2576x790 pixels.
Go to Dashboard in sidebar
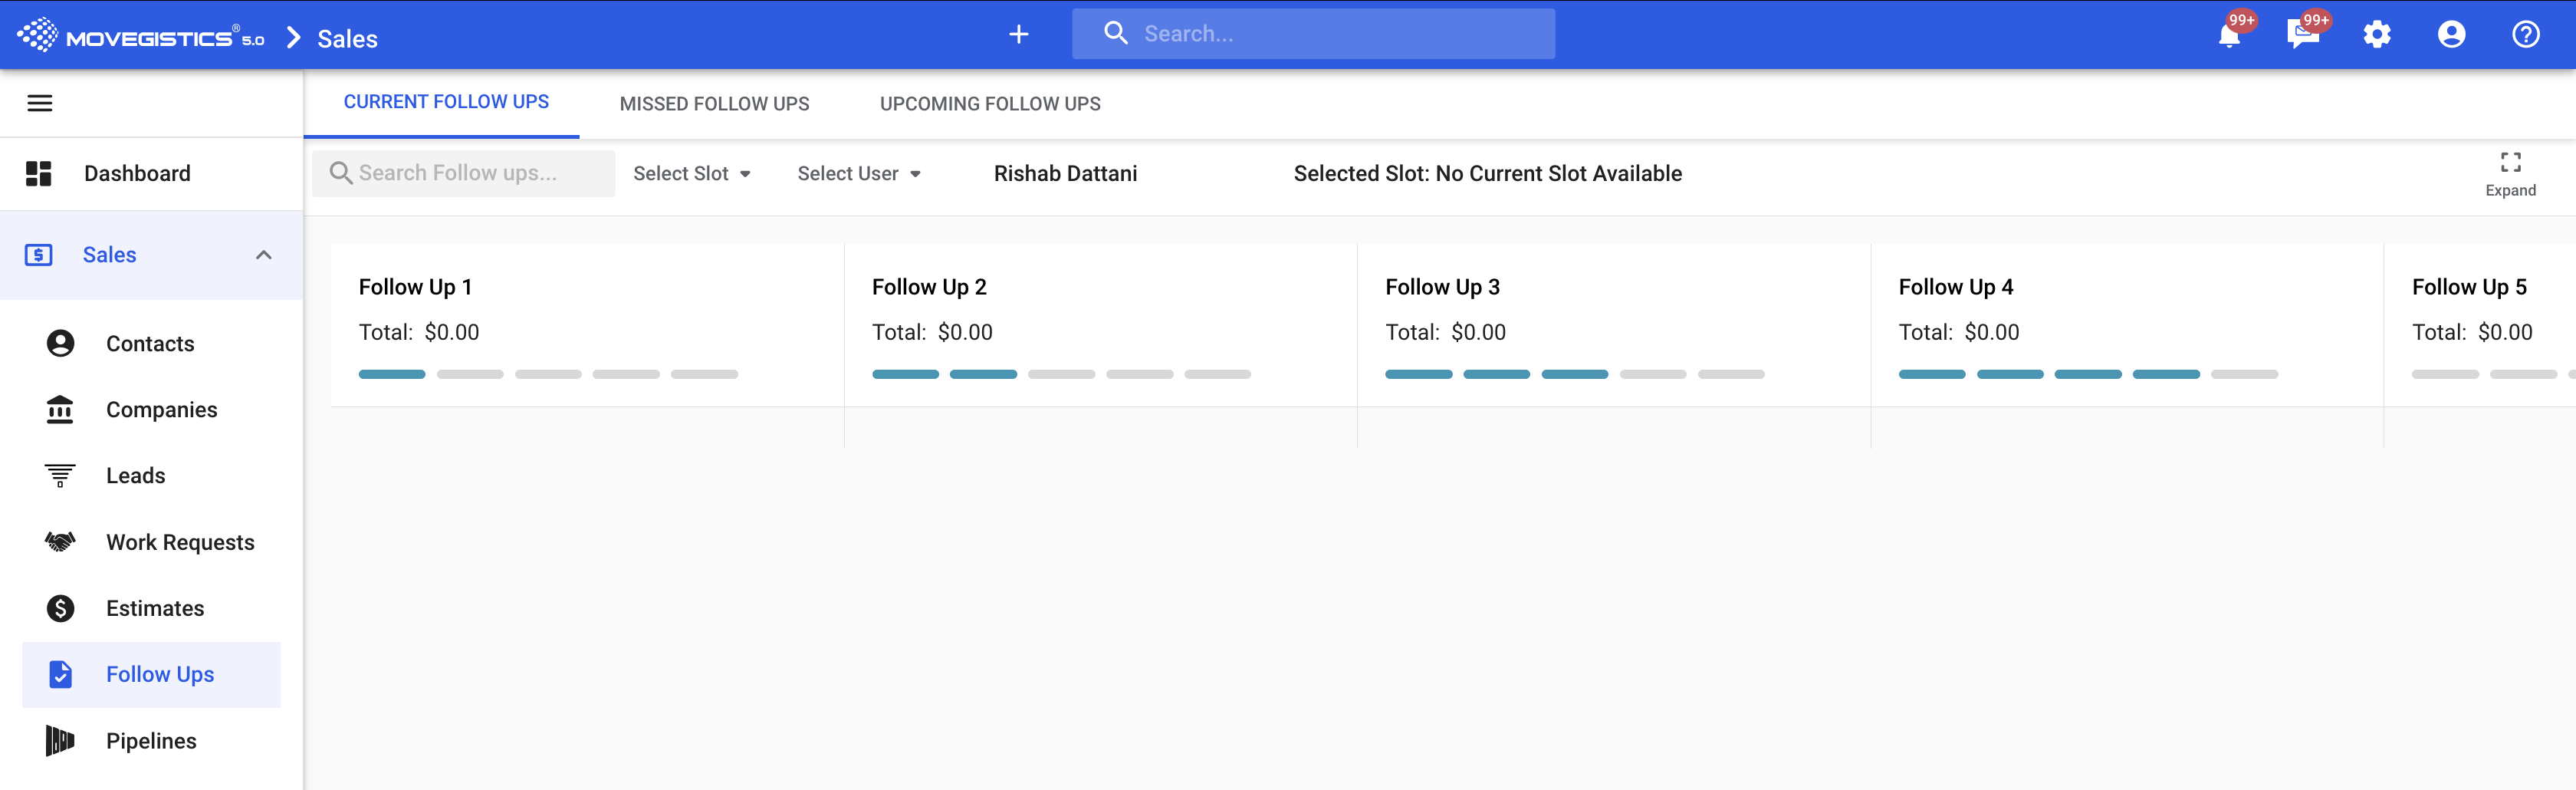click(x=137, y=174)
